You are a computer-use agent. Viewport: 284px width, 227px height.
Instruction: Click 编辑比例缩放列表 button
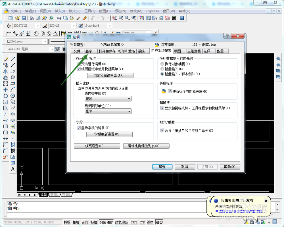click(x=146, y=146)
